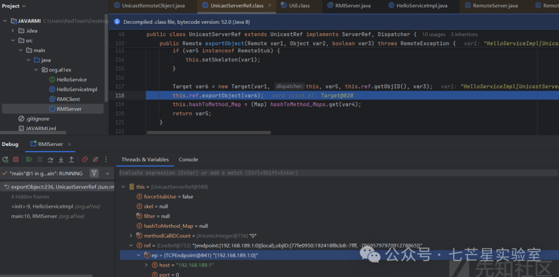View breakpoints via red linked-circles icon
This screenshot has width=559, height=277.
coord(85,159)
